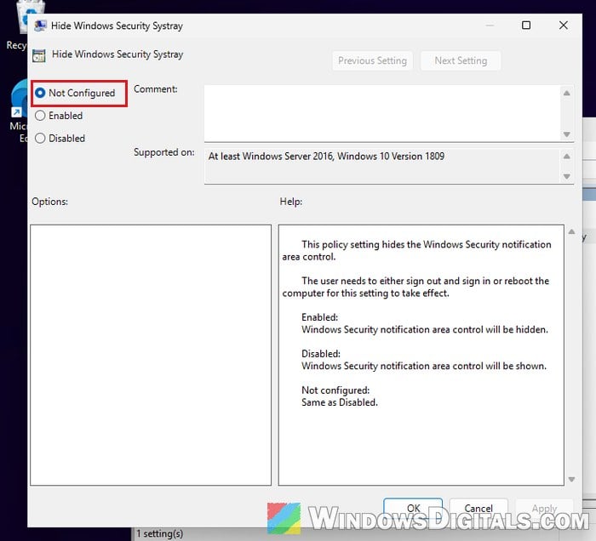Click the 'Windows Security notification area control will be hidden' text
This screenshot has width=596, height=541.
click(x=425, y=329)
